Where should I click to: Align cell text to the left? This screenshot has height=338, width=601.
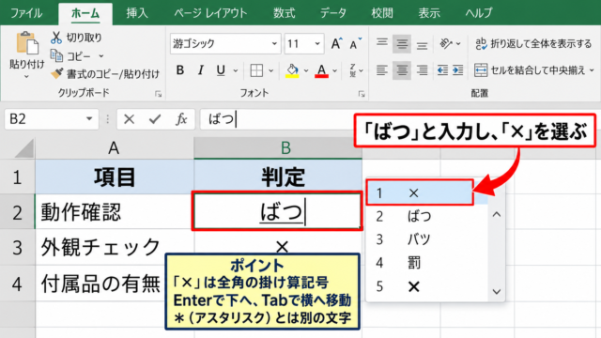click(x=382, y=70)
